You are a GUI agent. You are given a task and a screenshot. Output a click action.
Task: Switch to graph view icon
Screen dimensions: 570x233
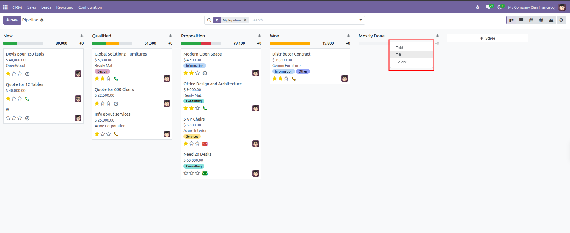coord(551,20)
